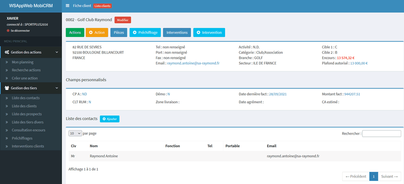
Task: Click the Précédent pagination button
Action: click(x=356, y=177)
